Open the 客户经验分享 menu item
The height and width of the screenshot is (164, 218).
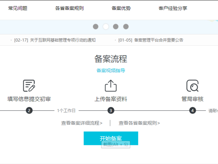173,8
